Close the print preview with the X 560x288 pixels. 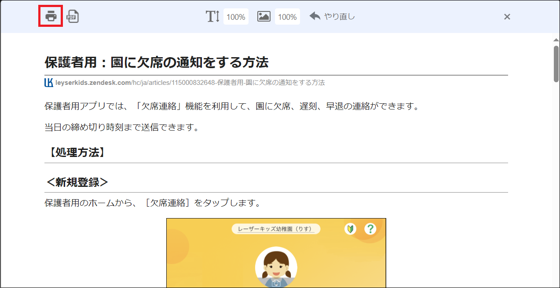[x=507, y=16]
